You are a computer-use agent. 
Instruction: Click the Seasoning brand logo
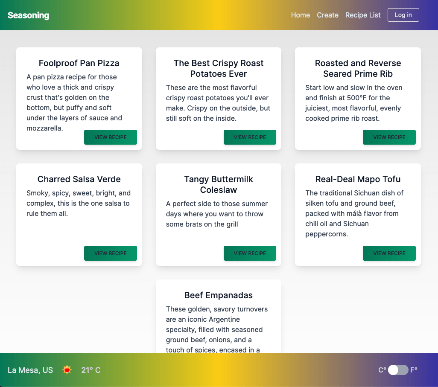click(28, 15)
